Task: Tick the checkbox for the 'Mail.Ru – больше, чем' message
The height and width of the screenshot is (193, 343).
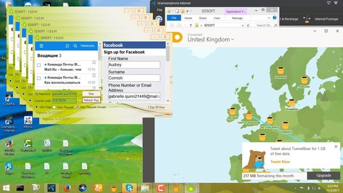Action: [x=39, y=65]
